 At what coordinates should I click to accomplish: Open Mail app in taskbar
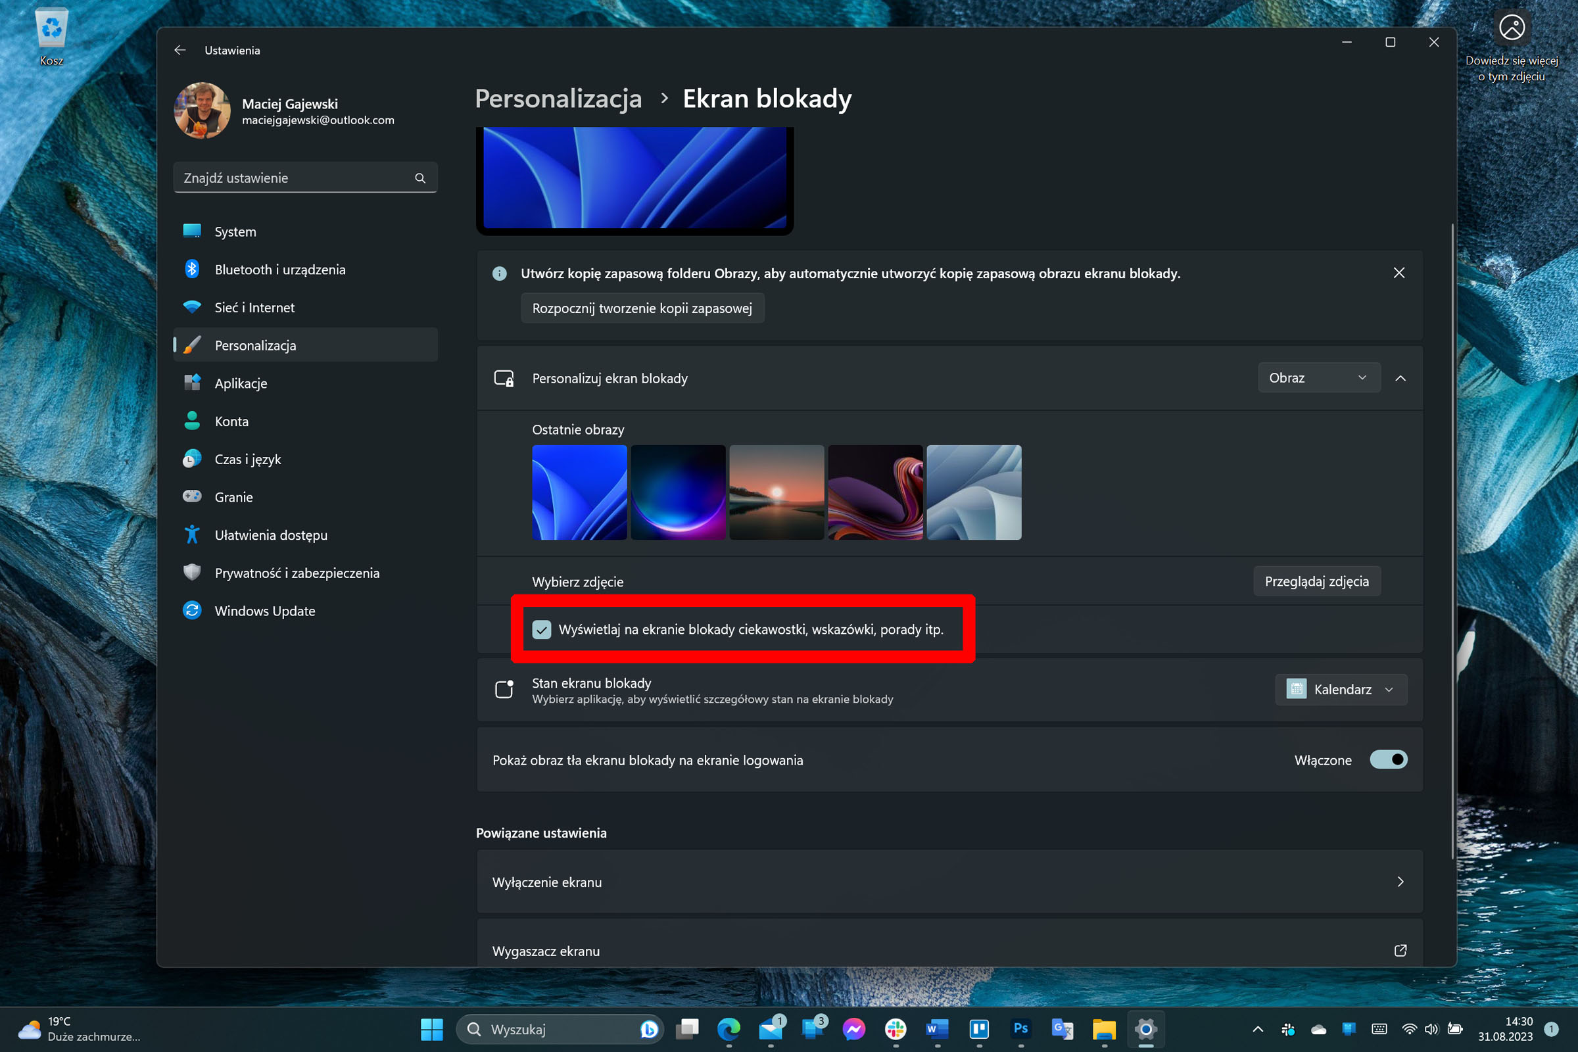(771, 1029)
